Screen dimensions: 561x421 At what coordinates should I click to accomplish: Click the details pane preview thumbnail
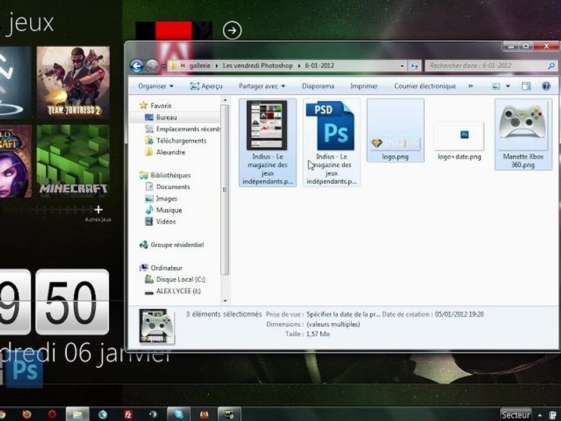[x=157, y=326]
